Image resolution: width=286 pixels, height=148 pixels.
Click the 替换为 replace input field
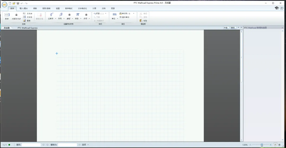68,145
